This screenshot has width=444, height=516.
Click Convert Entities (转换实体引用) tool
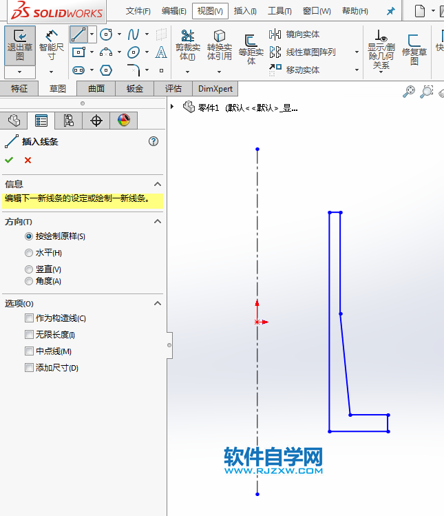coord(220,45)
